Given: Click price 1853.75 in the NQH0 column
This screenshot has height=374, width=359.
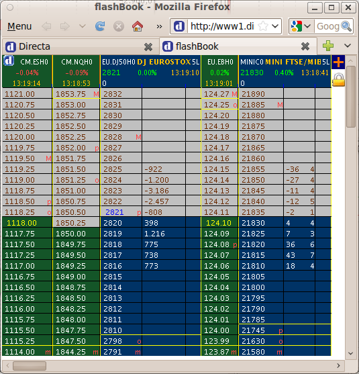Looking at the screenshot, I should (70, 94).
